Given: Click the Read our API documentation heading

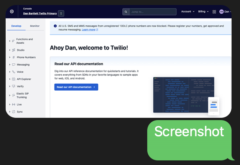Looking at the screenshot, I should [79, 64].
